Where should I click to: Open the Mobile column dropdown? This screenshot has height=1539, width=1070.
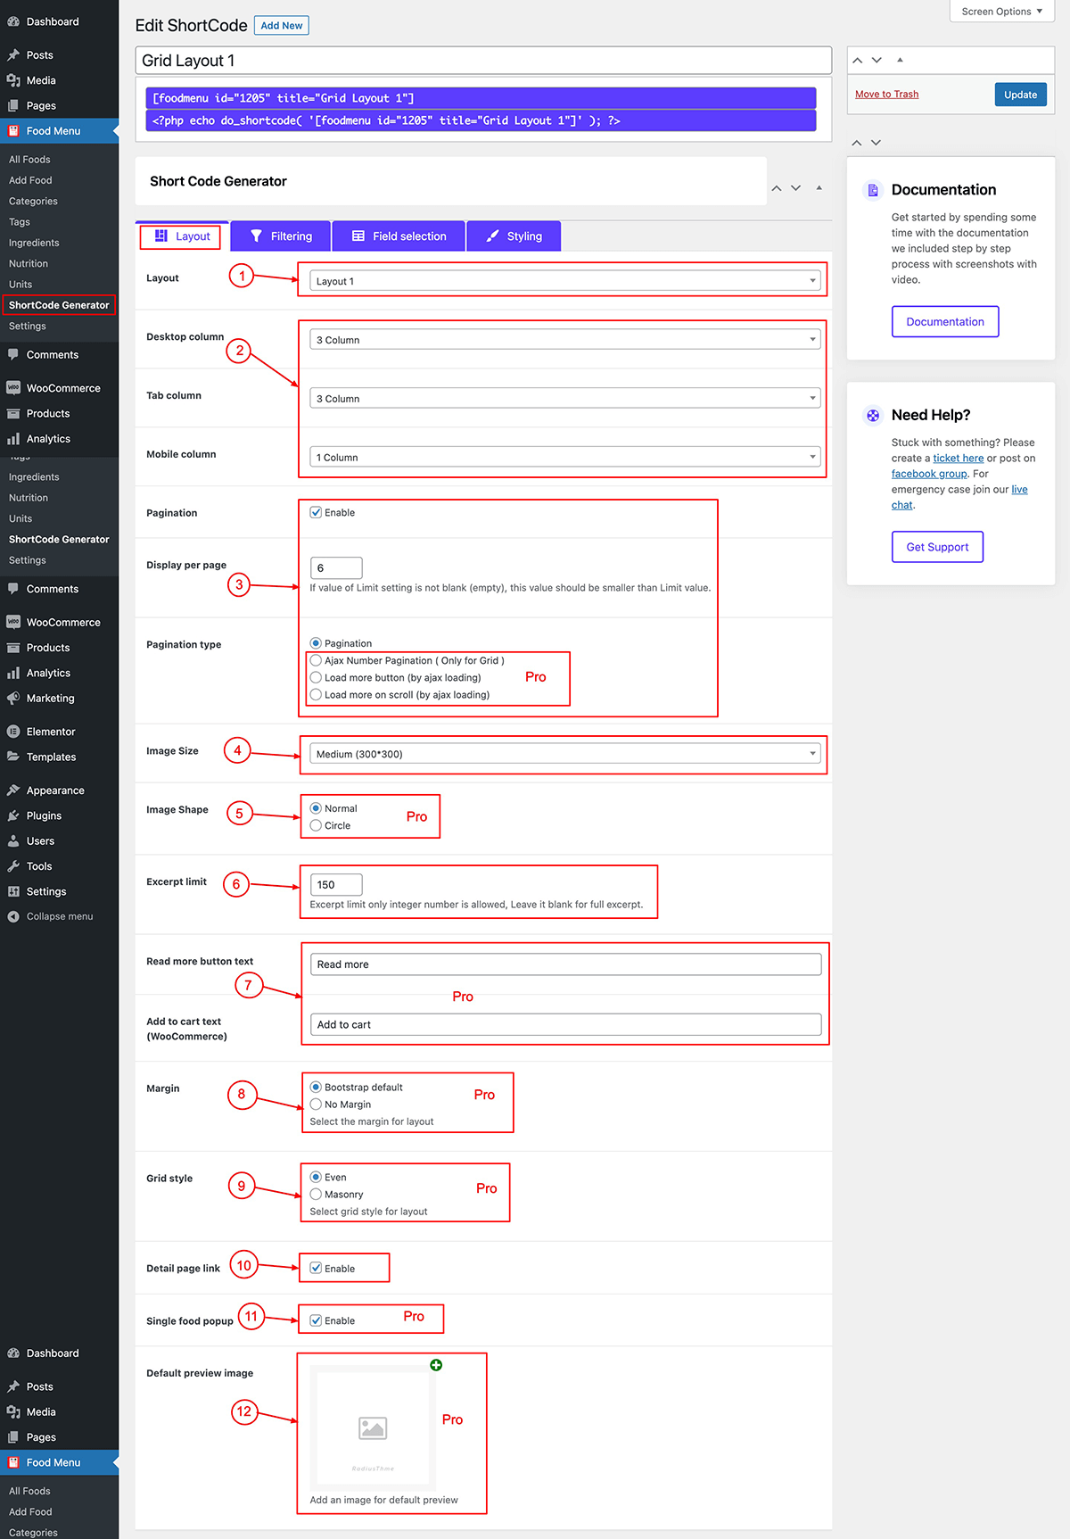click(x=565, y=458)
